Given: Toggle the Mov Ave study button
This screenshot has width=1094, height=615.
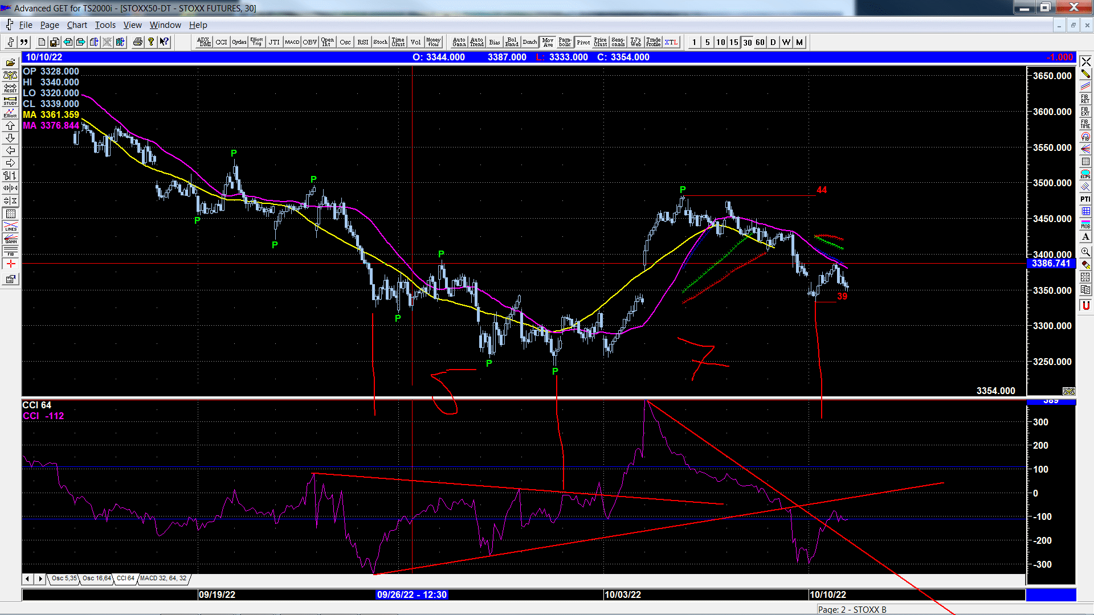Looking at the screenshot, I should click(548, 42).
